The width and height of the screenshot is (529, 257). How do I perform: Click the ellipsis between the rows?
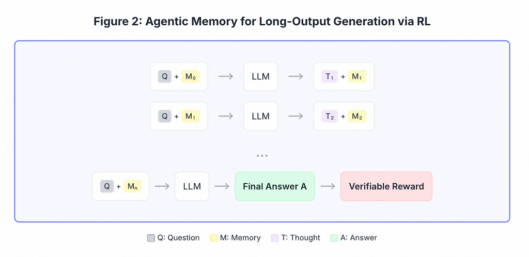262,155
